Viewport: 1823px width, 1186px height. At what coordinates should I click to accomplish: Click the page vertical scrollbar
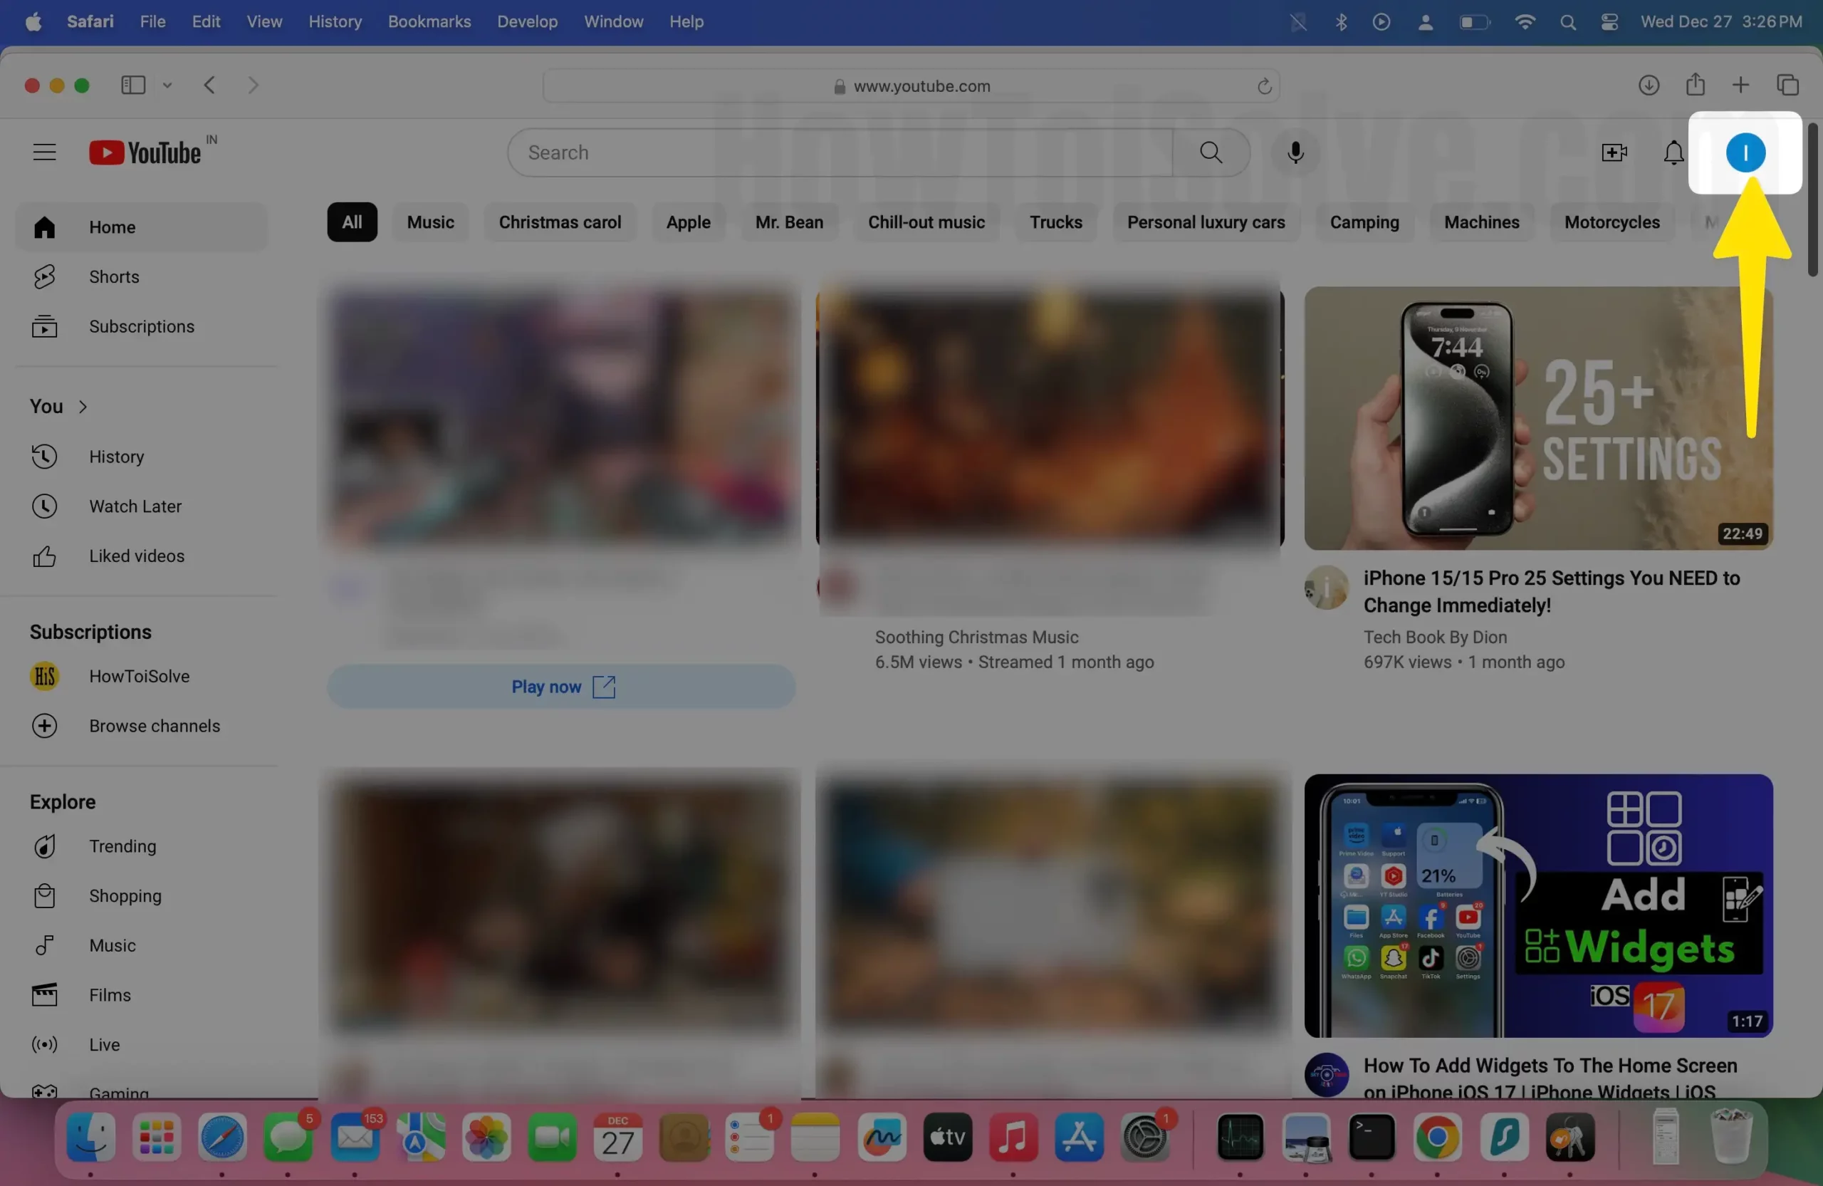pos(1812,199)
